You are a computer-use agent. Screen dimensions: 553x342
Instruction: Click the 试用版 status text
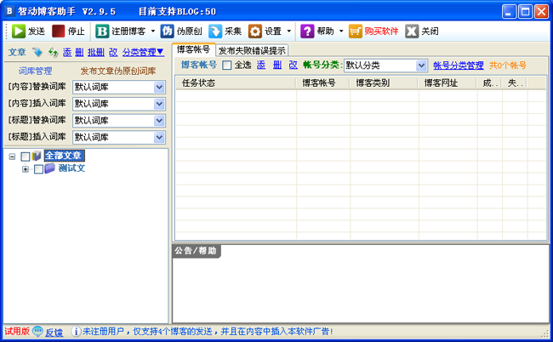click(x=17, y=332)
